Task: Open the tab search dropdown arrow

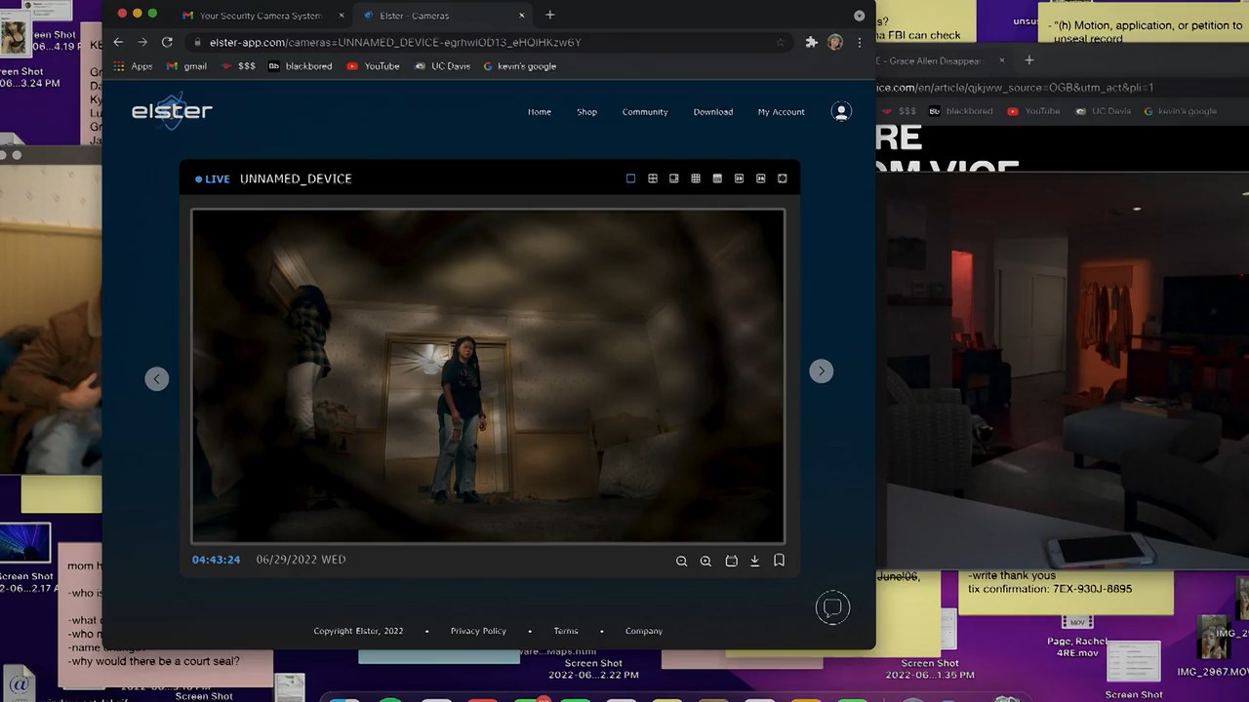Action: (859, 16)
